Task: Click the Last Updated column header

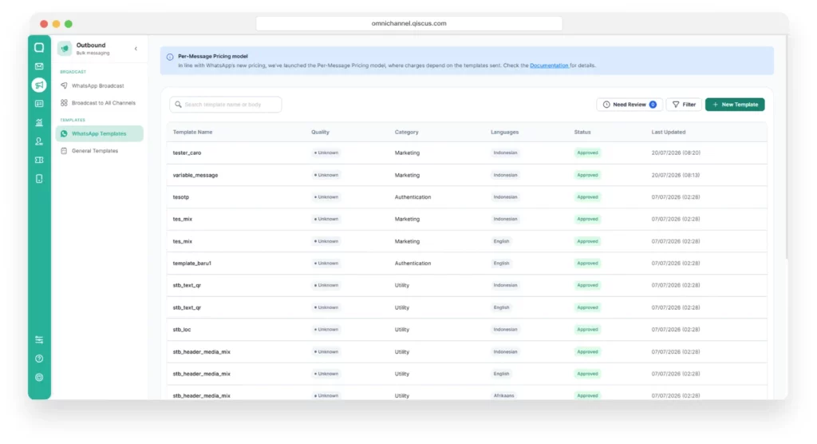Action: [x=669, y=132]
